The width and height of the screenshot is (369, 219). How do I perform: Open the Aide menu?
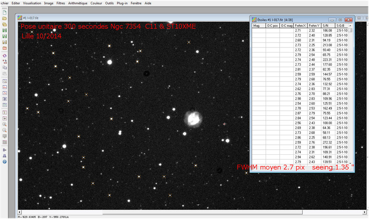148,3
